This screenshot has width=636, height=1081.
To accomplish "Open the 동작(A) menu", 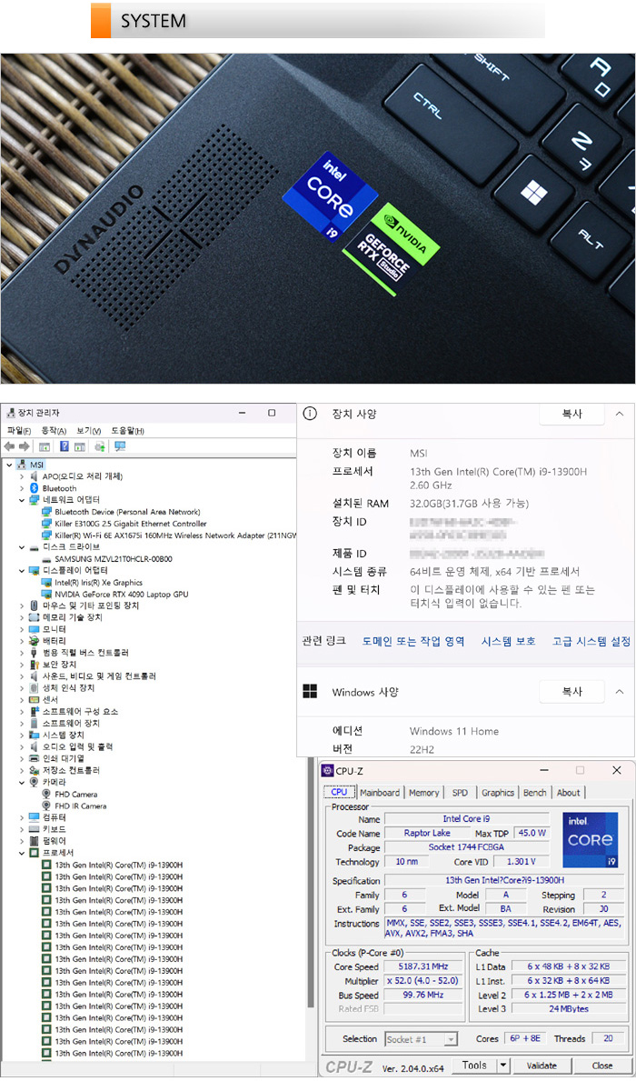I will pyautogui.click(x=54, y=431).
